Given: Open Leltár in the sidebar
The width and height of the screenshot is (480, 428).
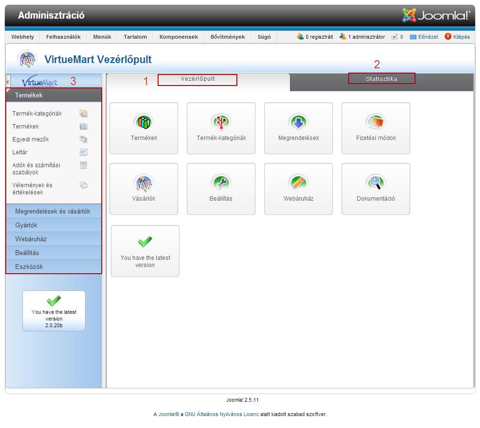Looking at the screenshot, I should pyautogui.click(x=20, y=152).
